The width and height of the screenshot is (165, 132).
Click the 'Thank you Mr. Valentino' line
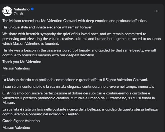click(22, 62)
